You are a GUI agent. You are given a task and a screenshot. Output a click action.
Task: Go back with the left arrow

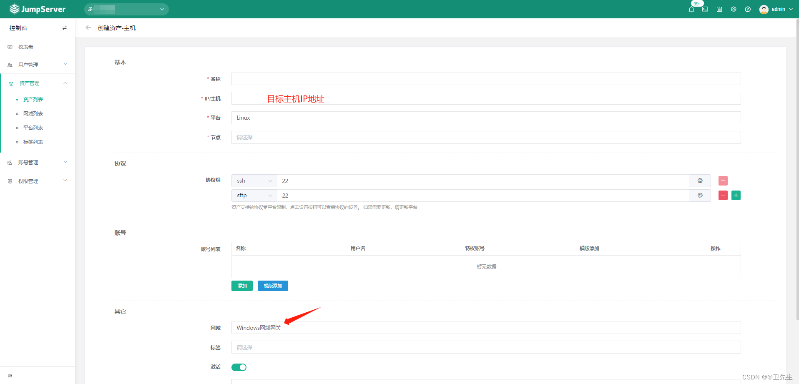tap(88, 28)
